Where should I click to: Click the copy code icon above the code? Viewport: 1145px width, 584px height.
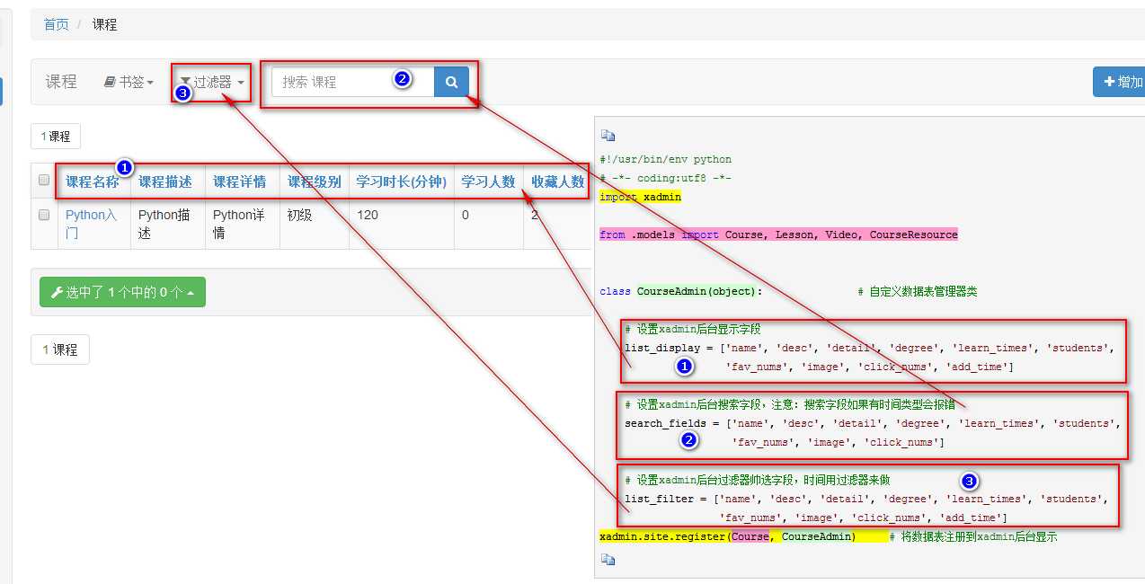point(608,137)
